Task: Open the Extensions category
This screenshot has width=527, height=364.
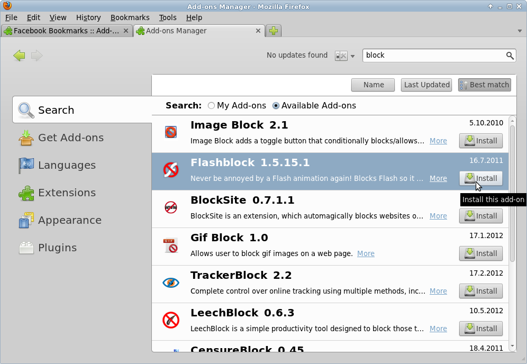Action: pyautogui.click(x=82, y=193)
